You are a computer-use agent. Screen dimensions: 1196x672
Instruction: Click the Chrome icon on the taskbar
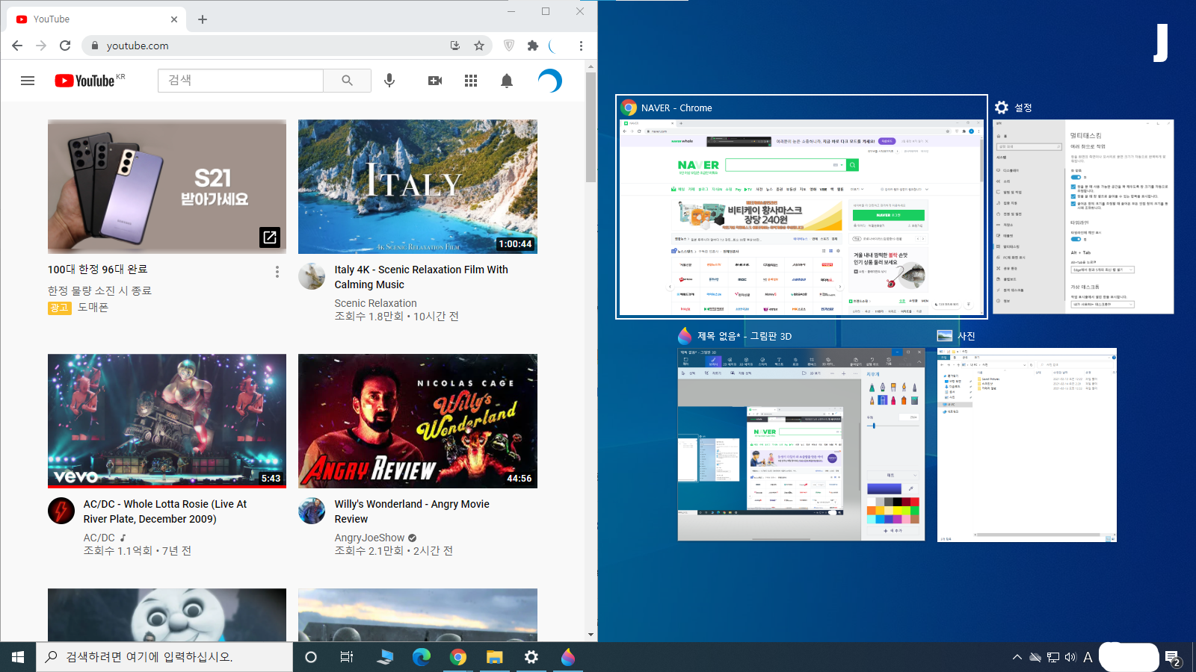pos(458,657)
